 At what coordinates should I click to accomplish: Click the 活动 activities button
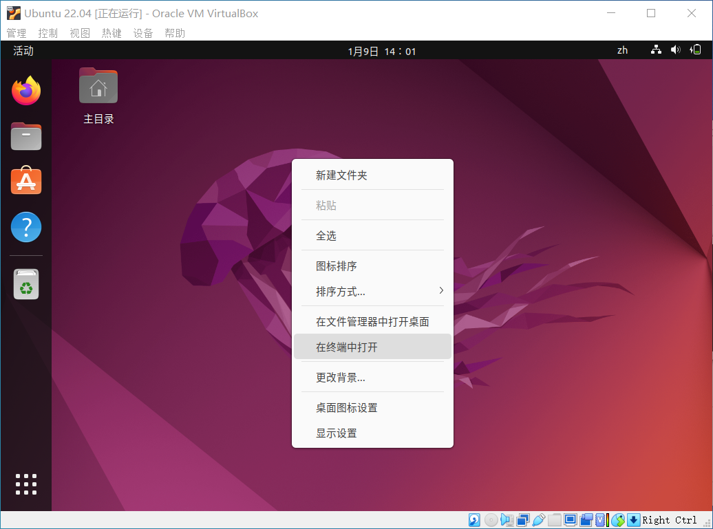coord(23,50)
